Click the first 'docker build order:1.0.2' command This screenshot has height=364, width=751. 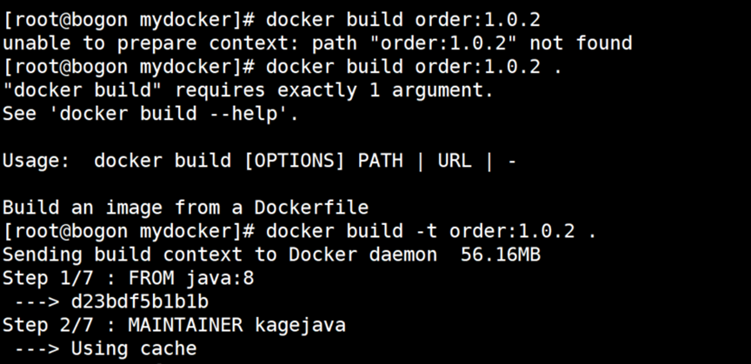(x=403, y=20)
